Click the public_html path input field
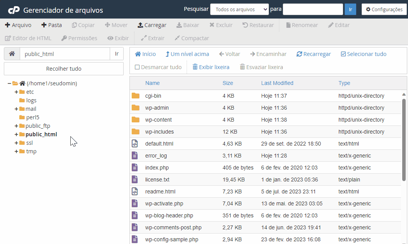 coord(65,54)
